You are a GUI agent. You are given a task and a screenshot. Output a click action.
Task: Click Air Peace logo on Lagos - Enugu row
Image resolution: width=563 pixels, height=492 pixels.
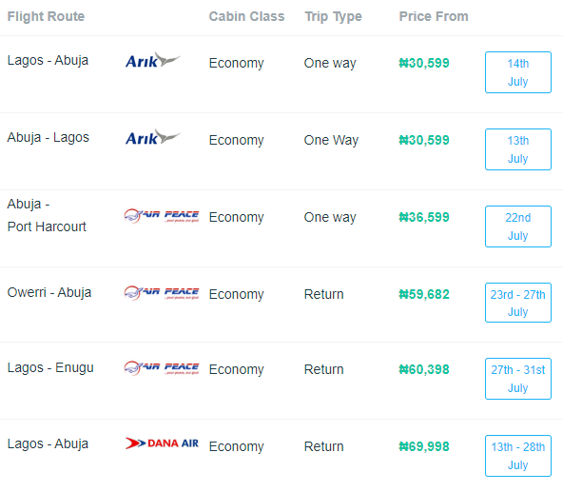coord(162,368)
